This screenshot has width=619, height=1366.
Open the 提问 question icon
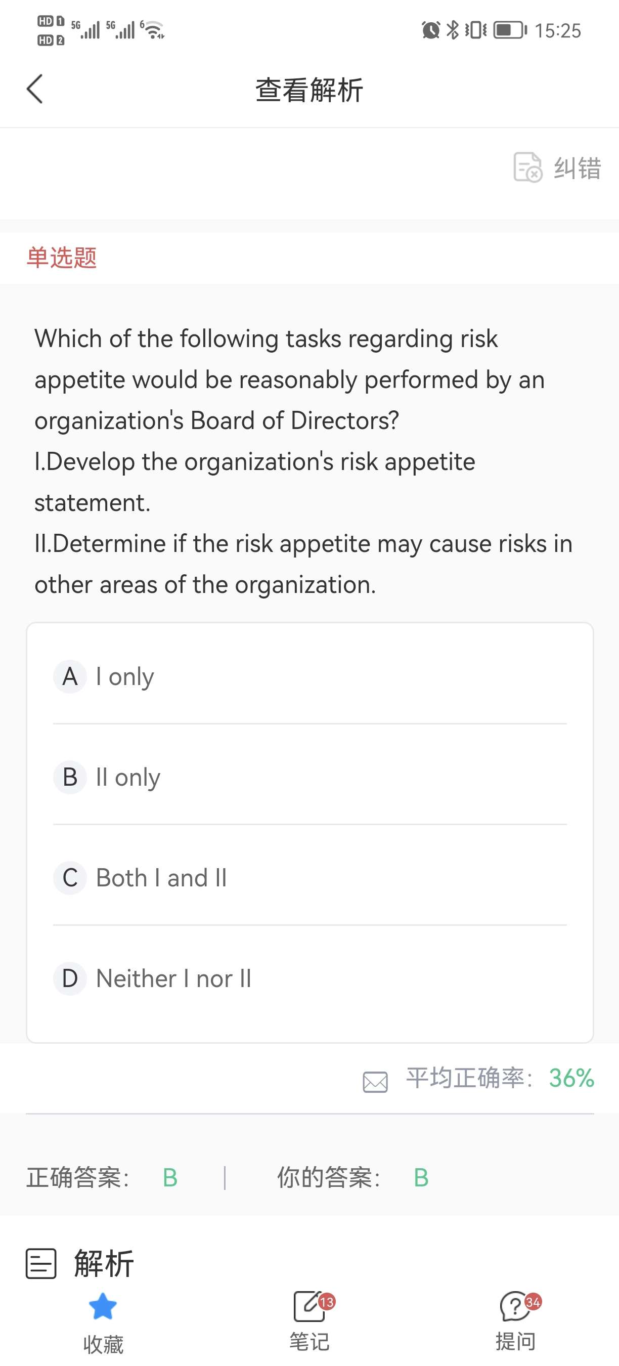click(x=515, y=1307)
